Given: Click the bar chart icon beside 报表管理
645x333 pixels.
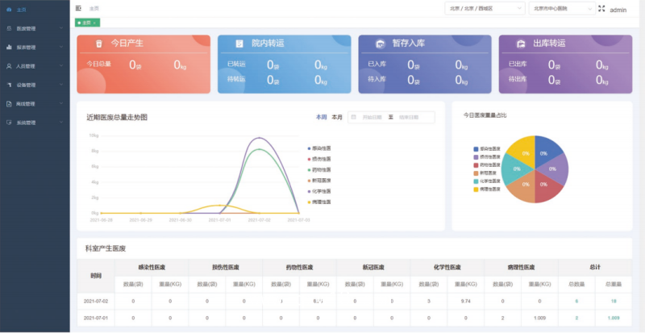Looking at the screenshot, I should coord(8,48).
